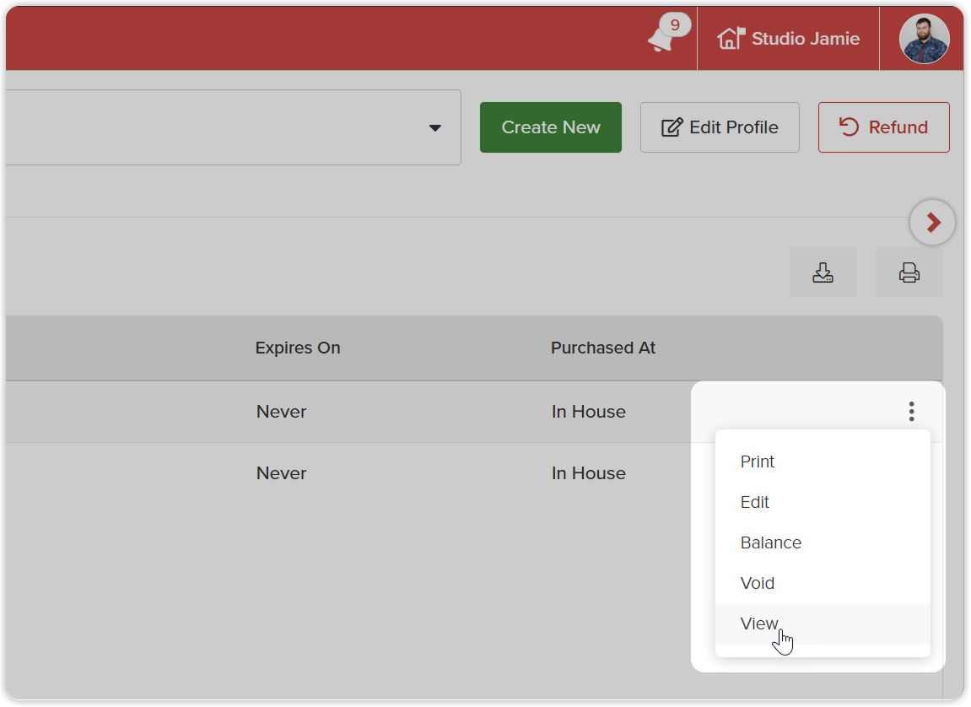Click the Expires On column header

(x=298, y=348)
